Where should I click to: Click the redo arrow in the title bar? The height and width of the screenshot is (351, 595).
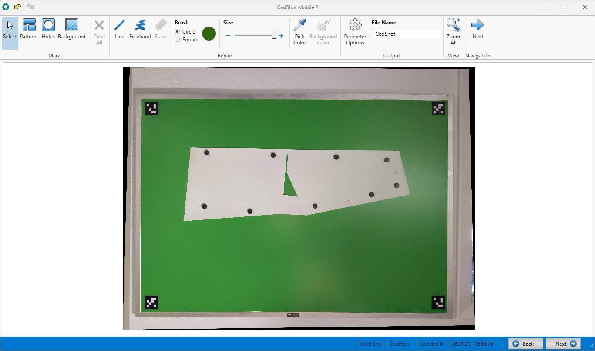click(x=30, y=7)
